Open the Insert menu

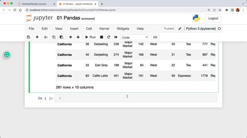(x=74, y=29)
